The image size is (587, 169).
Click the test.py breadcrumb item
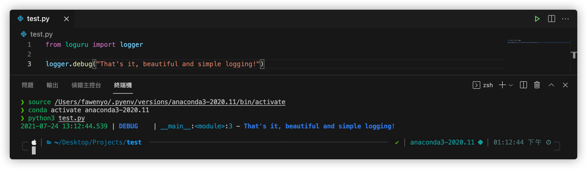click(x=41, y=34)
